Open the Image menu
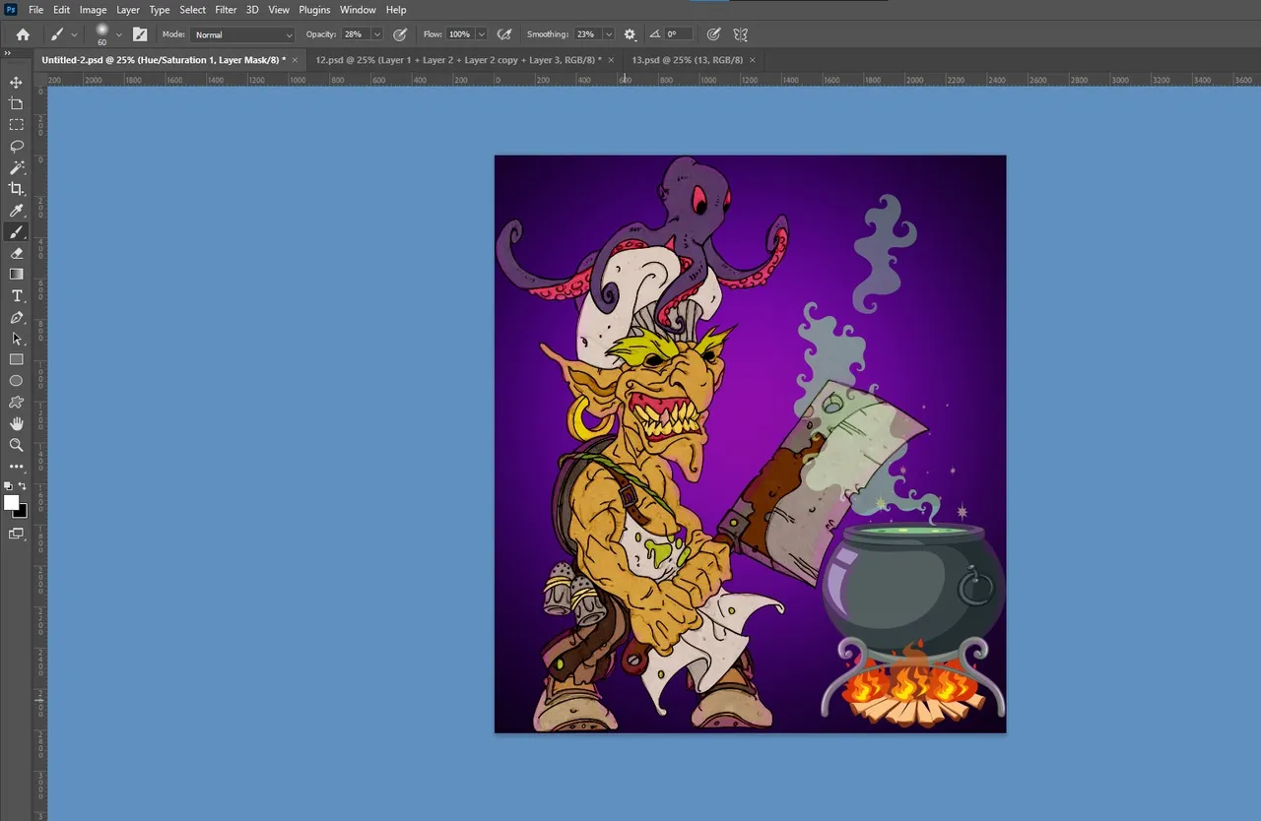Viewport: 1261px width, 821px height. [x=93, y=10]
